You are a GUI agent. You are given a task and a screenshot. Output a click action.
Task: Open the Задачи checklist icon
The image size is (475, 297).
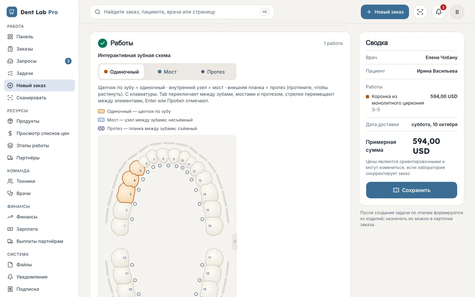point(10,73)
